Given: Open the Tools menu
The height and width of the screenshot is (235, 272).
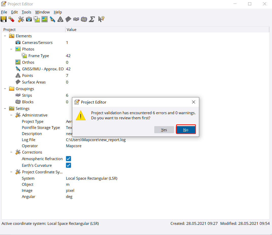Looking at the screenshot, I should pos(26,12).
